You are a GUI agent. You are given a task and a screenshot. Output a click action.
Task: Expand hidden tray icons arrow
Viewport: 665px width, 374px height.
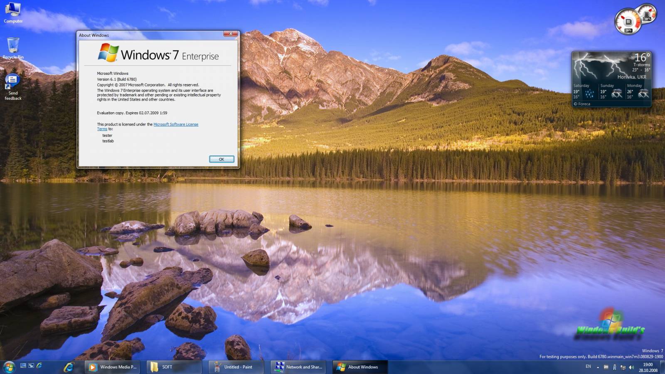tap(598, 367)
